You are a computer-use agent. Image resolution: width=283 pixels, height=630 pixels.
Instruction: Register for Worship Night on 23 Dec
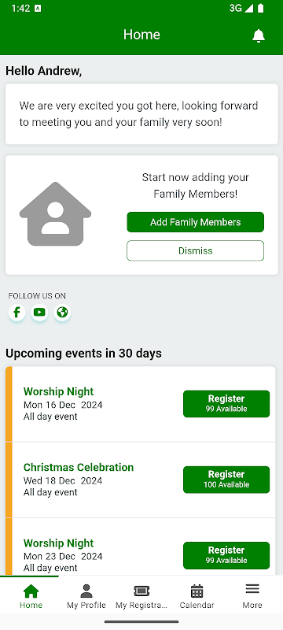(226, 555)
